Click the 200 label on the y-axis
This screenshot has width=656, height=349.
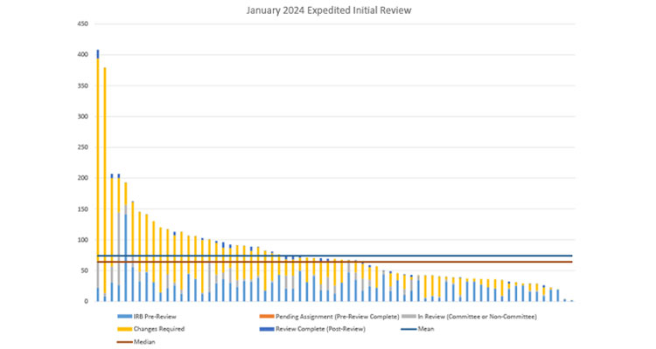click(x=84, y=178)
